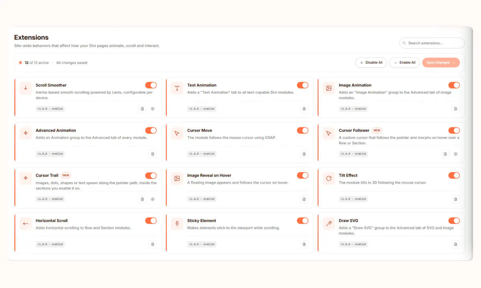This screenshot has height=288, width=481.
Task: Click the Cursor Move description text
Action: pyautogui.click(x=231, y=138)
